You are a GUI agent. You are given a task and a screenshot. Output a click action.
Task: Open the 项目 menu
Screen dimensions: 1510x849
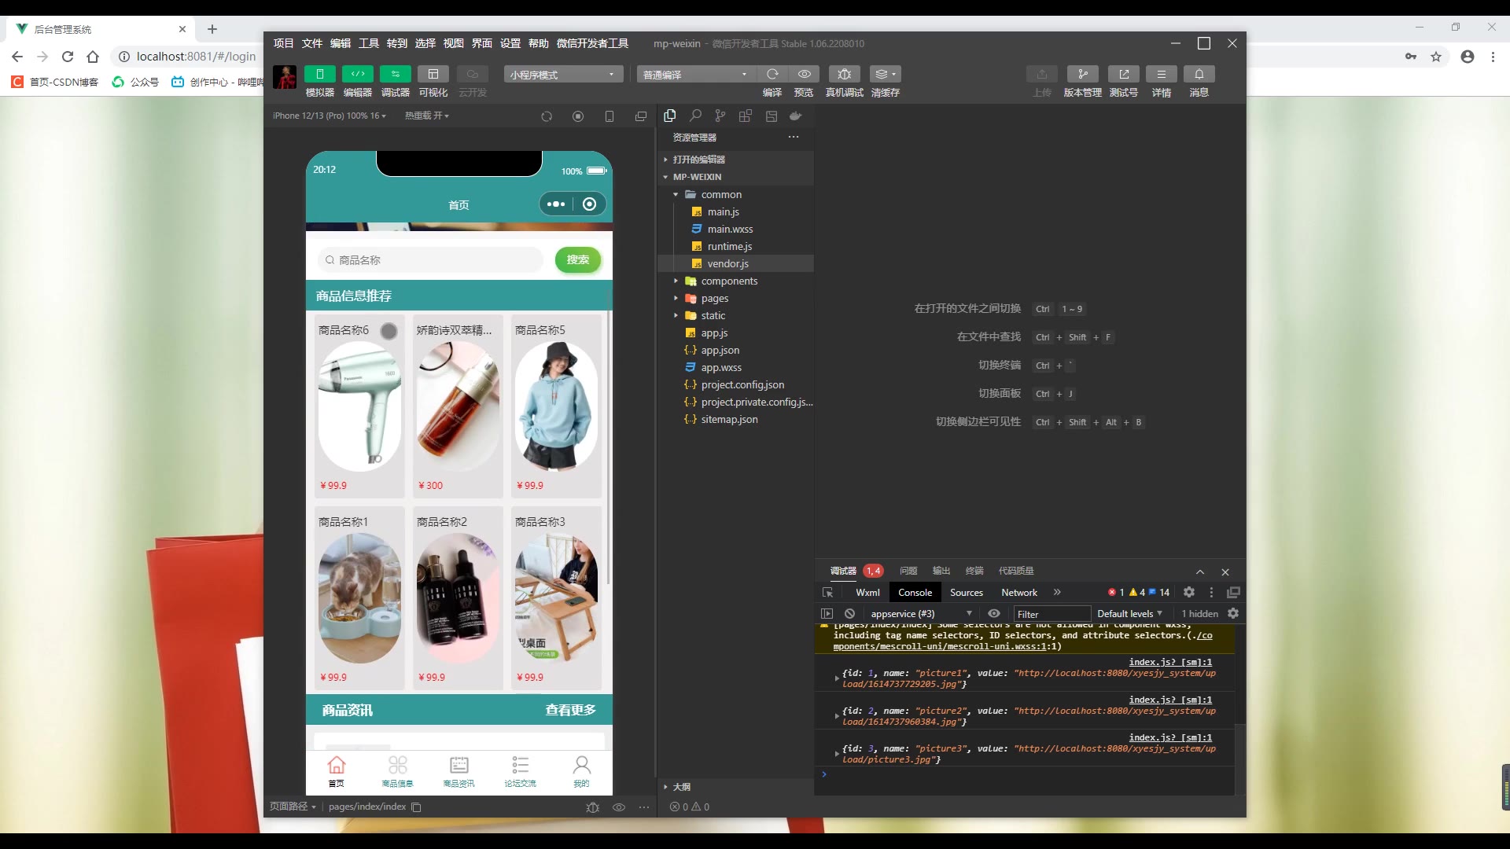pyautogui.click(x=283, y=43)
